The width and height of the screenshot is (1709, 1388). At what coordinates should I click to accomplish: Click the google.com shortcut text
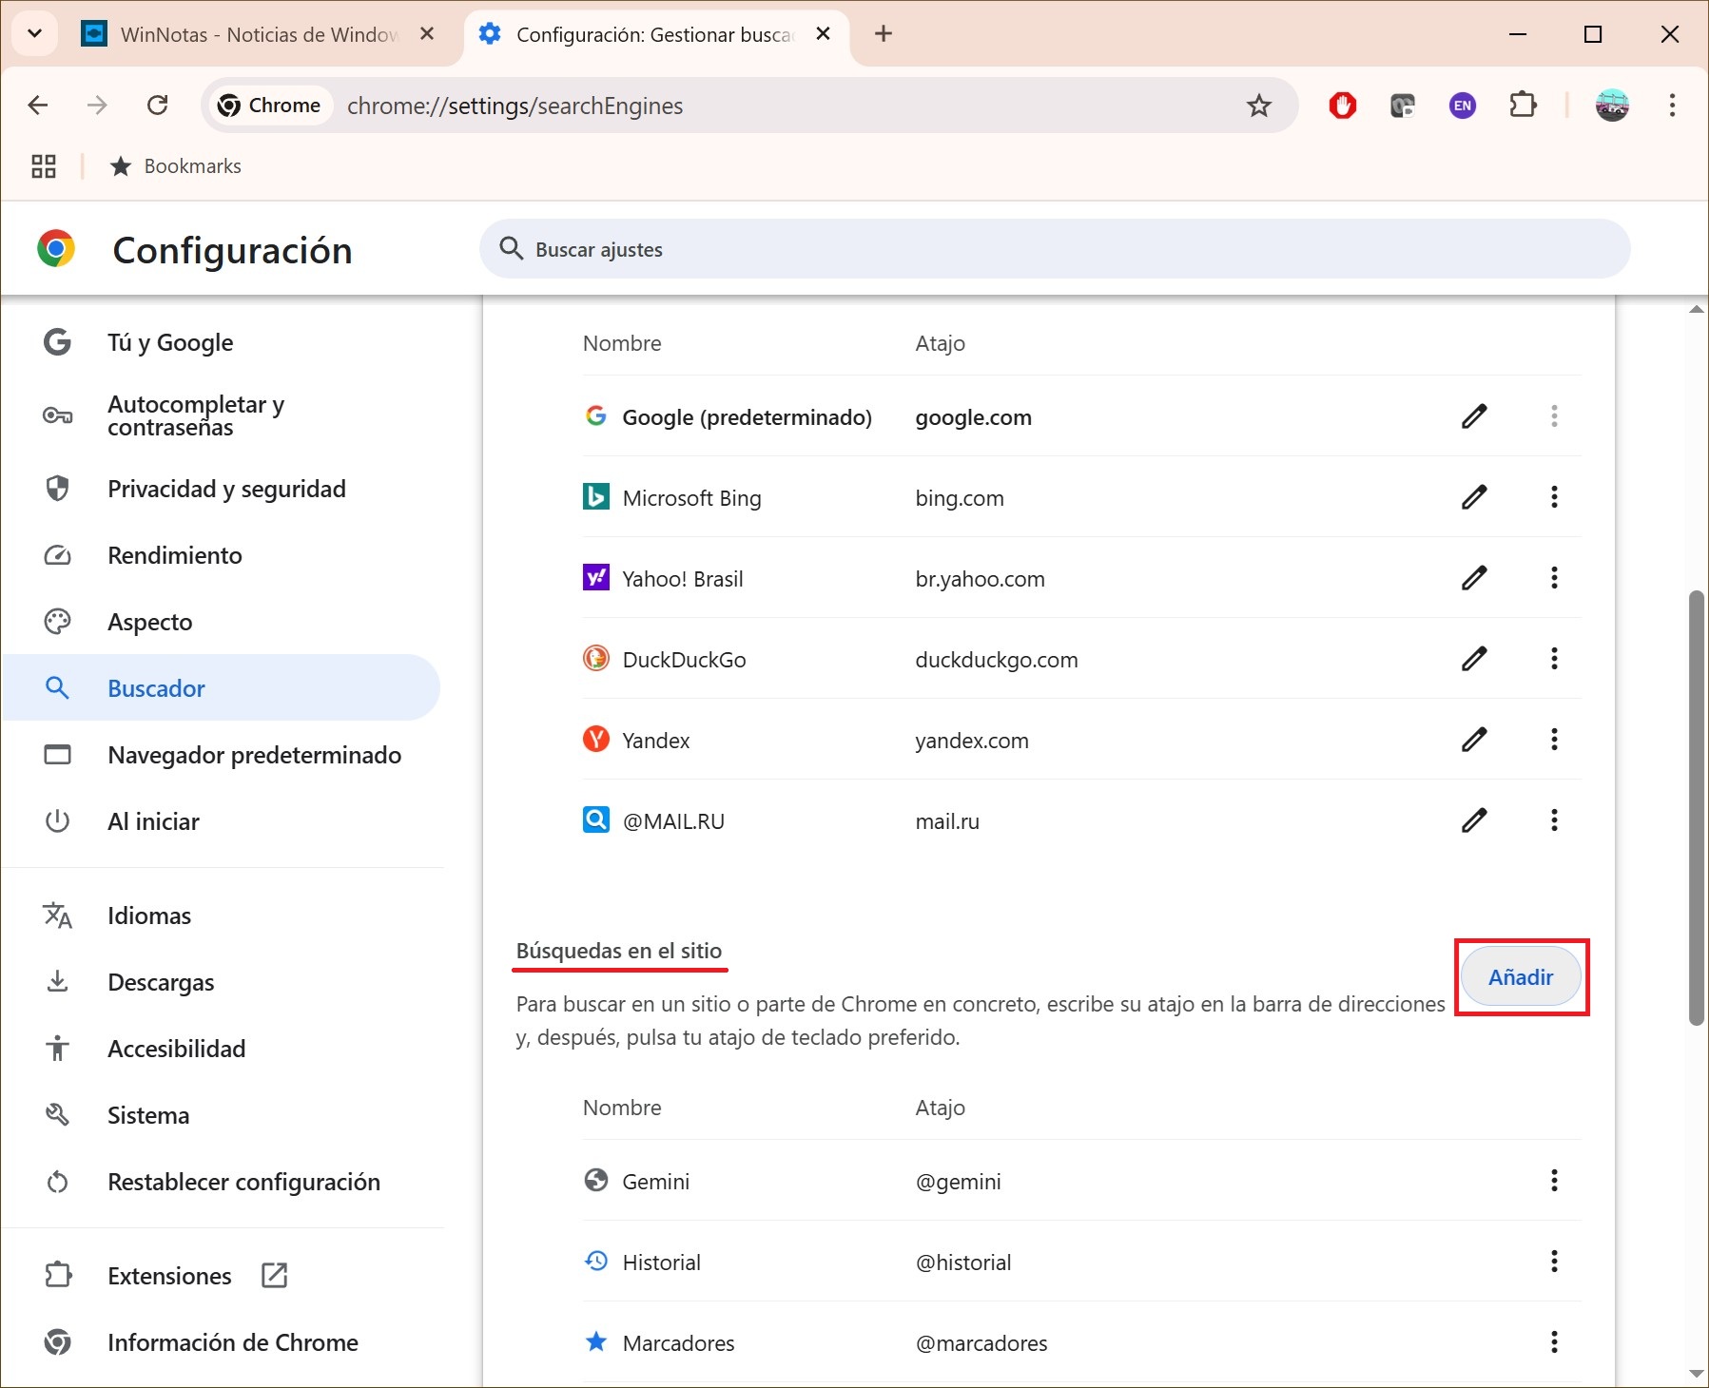pyautogui.click(x=973, y=417)
